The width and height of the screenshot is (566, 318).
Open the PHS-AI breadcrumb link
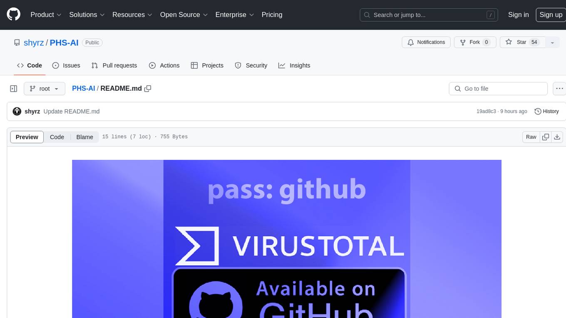tap(83, 89)
